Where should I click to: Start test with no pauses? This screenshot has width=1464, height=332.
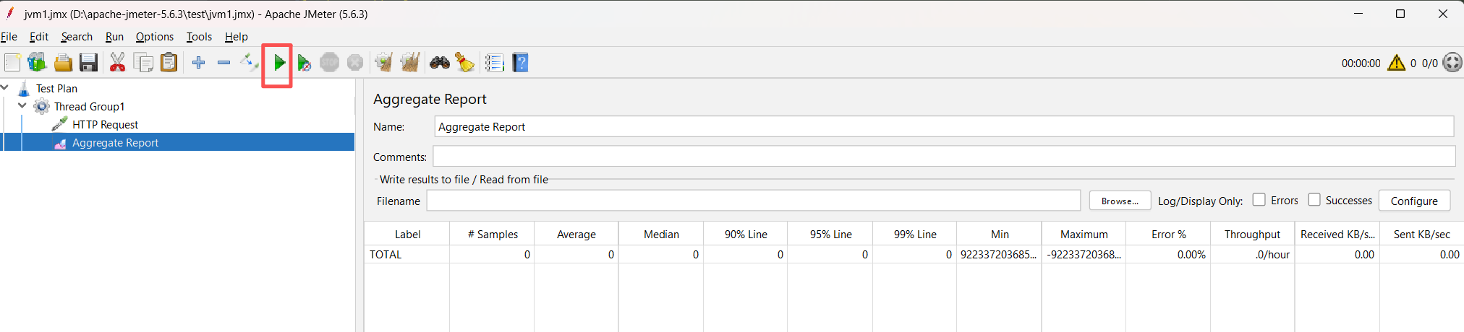coord(304,63)
